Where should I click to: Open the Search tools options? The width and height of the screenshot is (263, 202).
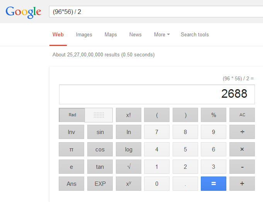195,34
